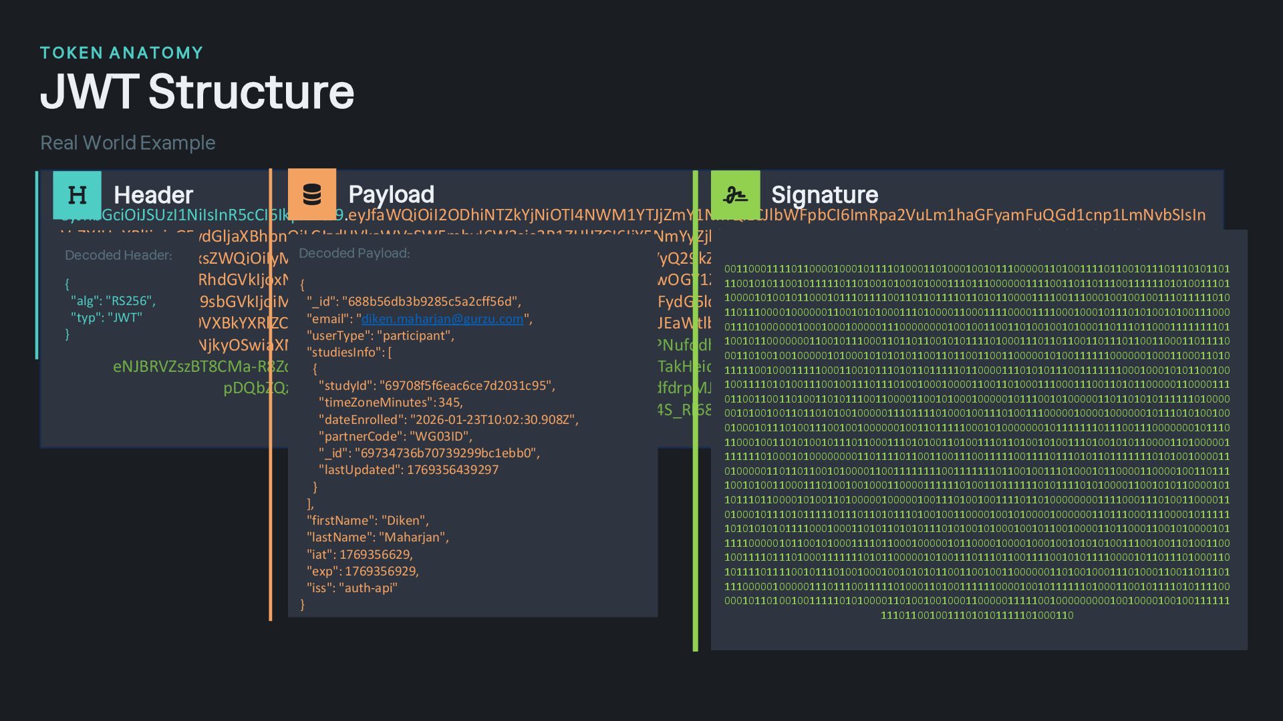Click the green signature scribble icon
This screenshot has height=721, width=1283.
pyautogui.click(x=735, y=195)
